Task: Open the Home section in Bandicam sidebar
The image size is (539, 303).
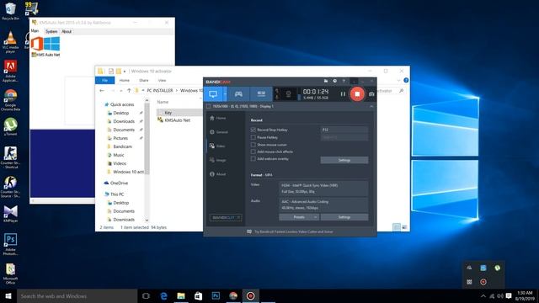Action: pyautogui.click(x=218, y=118)
